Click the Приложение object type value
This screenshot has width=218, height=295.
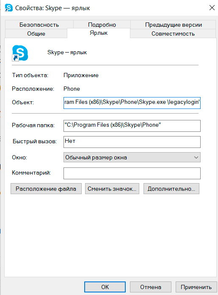[81, 75]
